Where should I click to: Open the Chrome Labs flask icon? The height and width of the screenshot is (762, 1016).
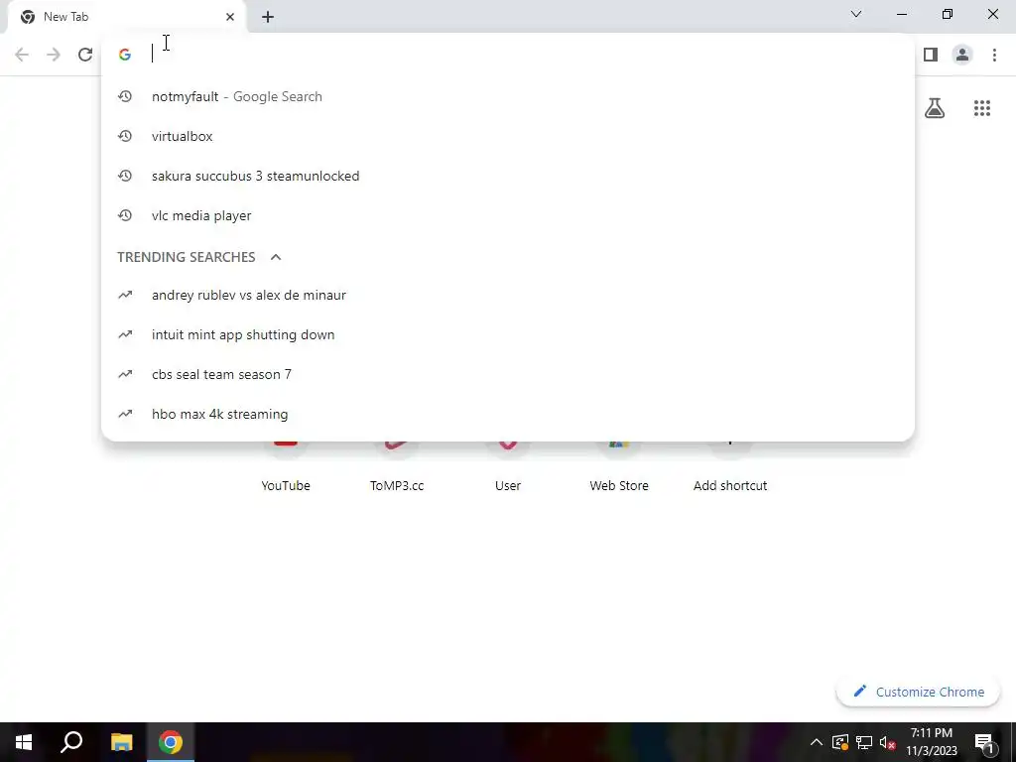point(935,108)
